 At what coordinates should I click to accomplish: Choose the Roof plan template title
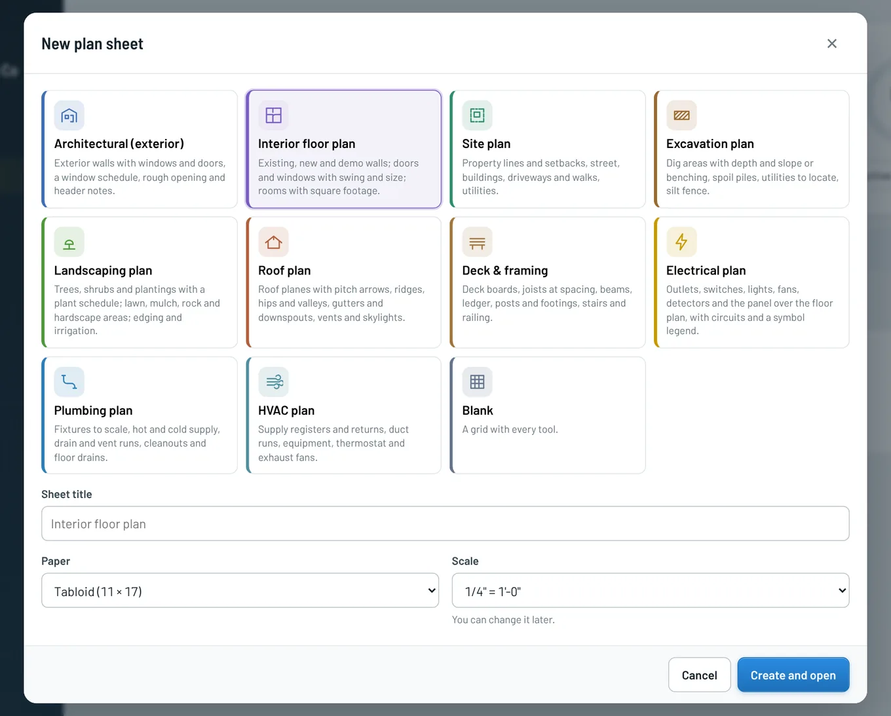click(284, 271)
